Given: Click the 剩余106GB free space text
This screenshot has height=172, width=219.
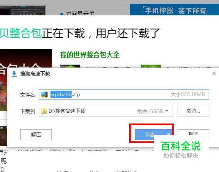Looking at the screenshot, I should [150, 111].
